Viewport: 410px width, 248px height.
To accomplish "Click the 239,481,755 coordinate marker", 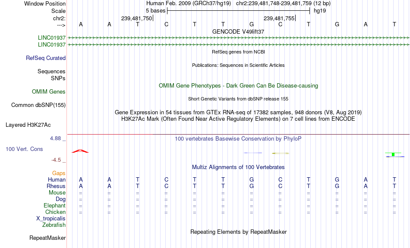I will (279, 18).
